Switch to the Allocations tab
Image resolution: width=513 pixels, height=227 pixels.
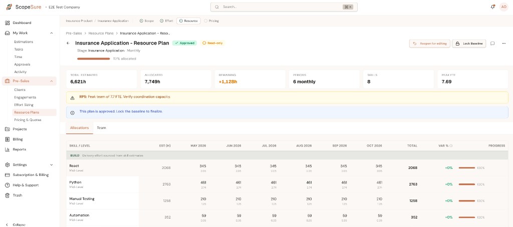coord(80,127)
